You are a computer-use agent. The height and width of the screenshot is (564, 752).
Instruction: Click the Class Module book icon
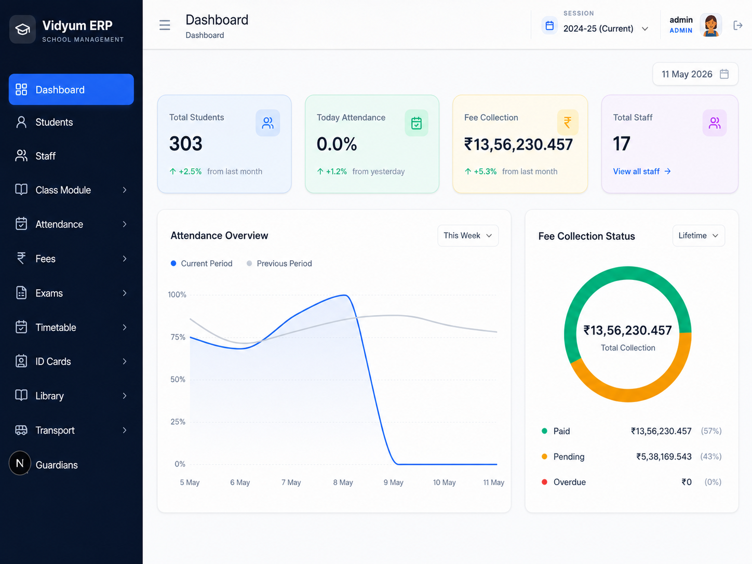click(21, 190)
